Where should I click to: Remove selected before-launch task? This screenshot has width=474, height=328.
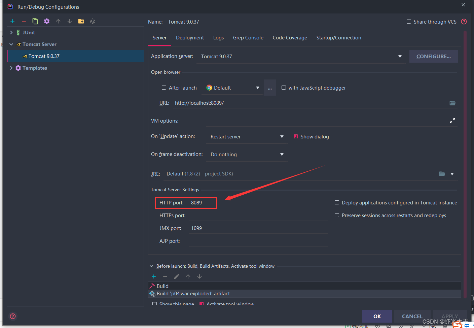(165, 276)
